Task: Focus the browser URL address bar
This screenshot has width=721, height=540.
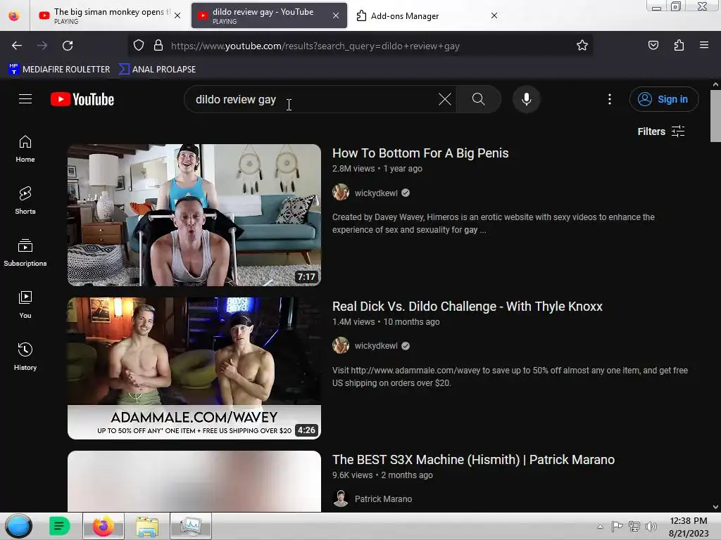Action: (360, 46)
